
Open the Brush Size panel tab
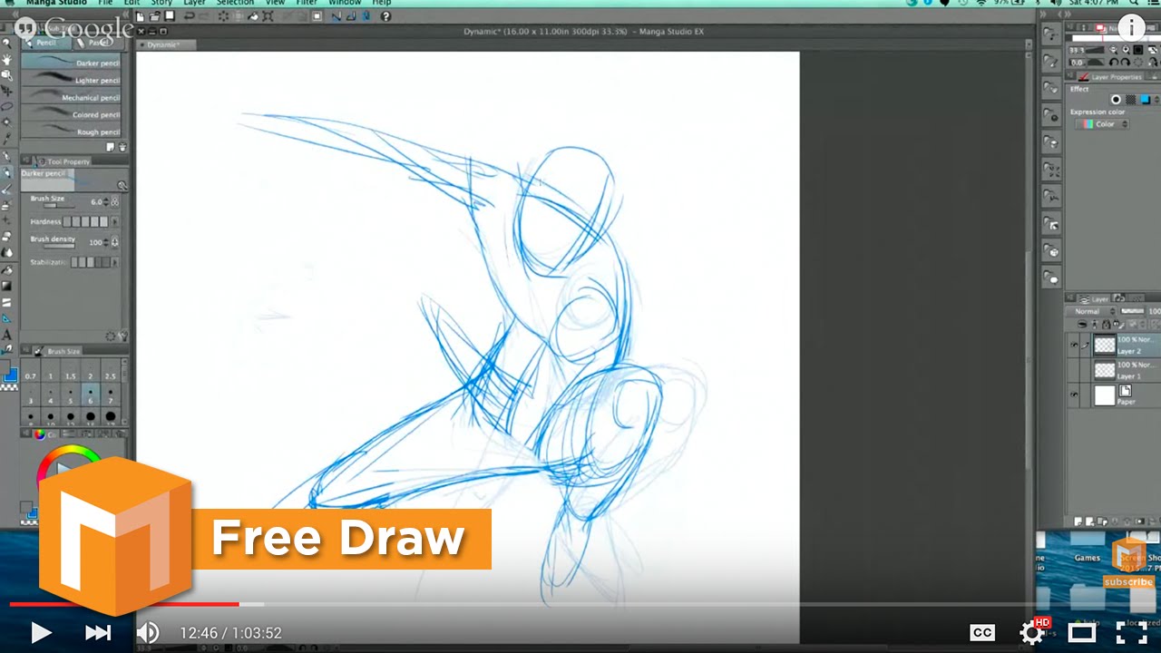[60, 351]
